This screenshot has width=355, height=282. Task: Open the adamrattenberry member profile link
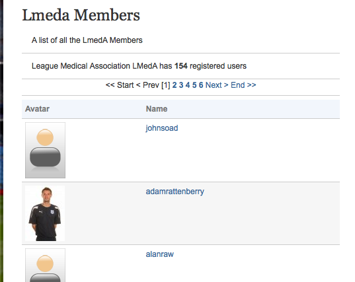[175, 192]
